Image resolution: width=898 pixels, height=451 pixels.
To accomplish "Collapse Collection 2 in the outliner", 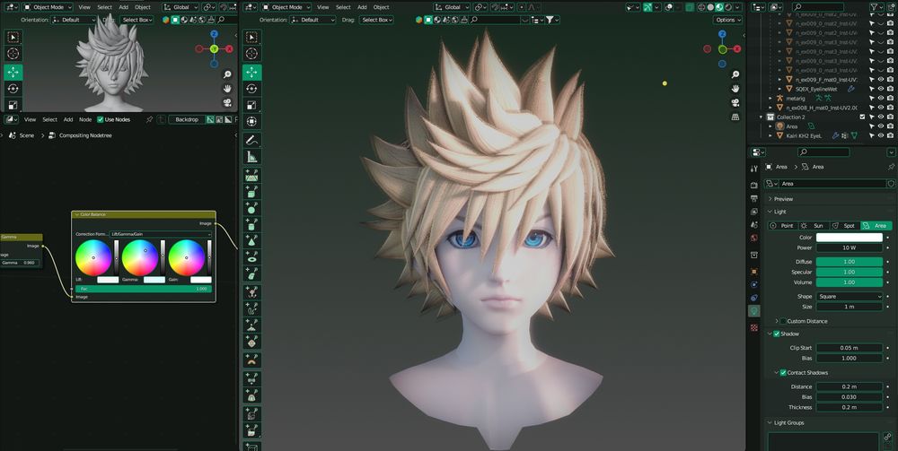I will click(x=762, y=117).
